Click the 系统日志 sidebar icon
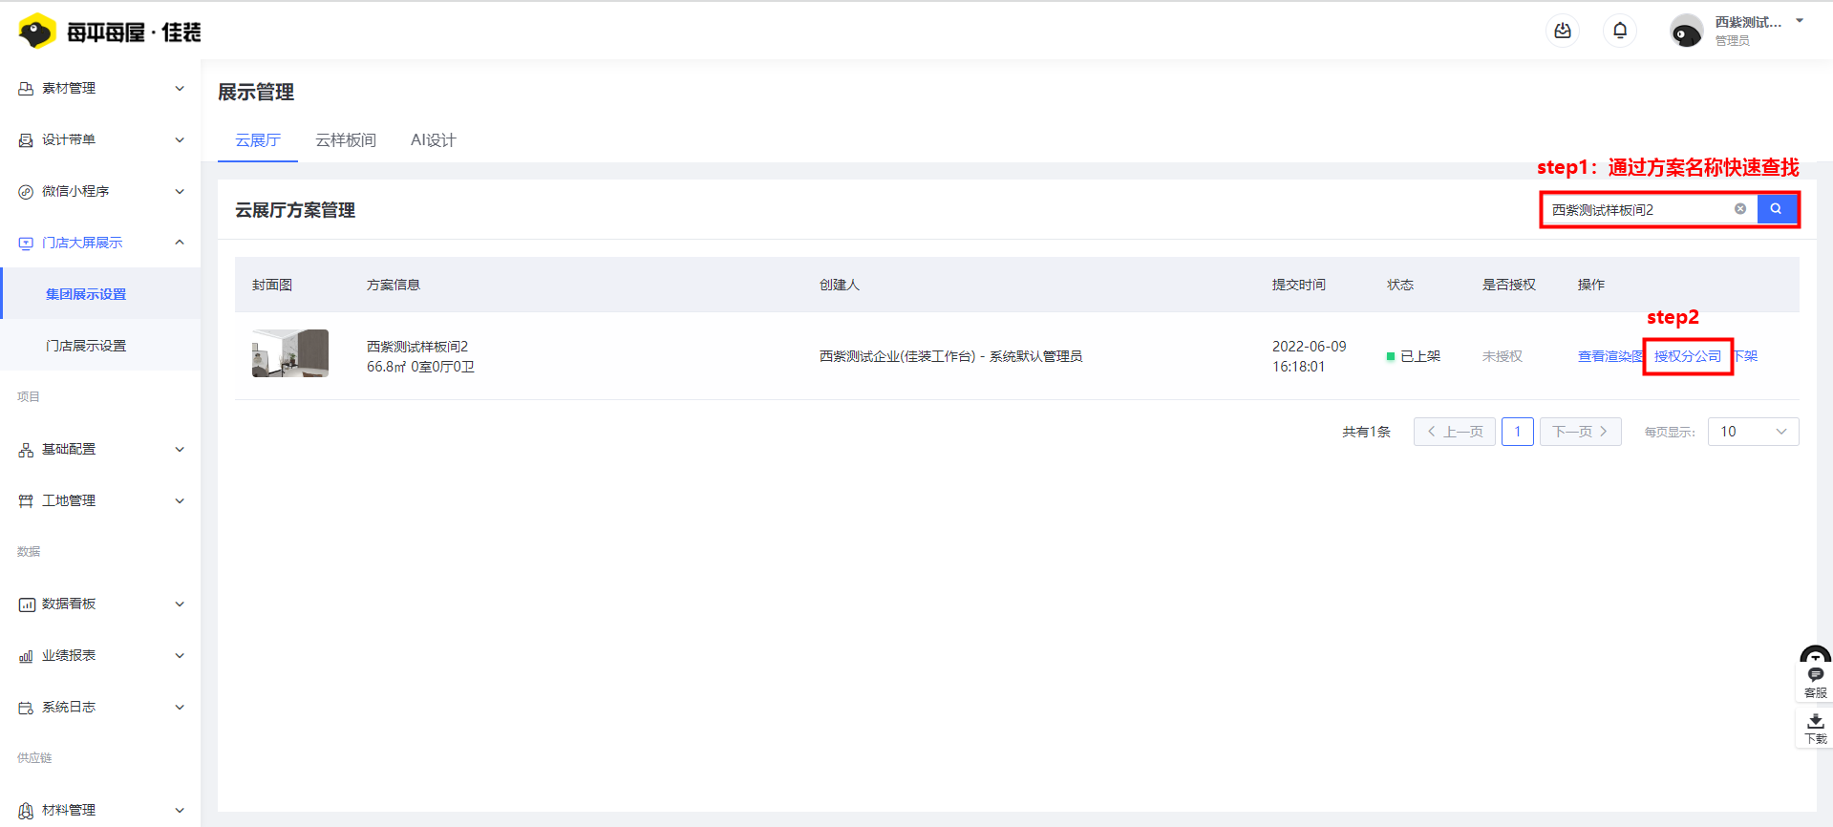This screenshot has height=827, width=1833. coord(26,707)
